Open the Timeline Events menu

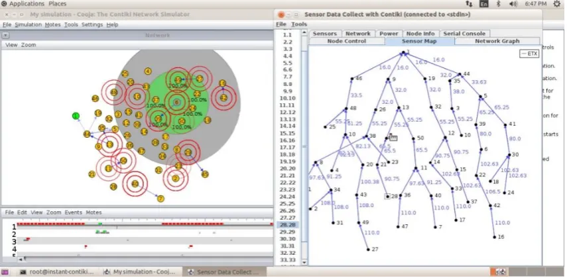click(74, 212)
